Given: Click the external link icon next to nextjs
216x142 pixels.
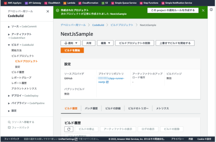Looking at the screenshot, I should (107, 82).
